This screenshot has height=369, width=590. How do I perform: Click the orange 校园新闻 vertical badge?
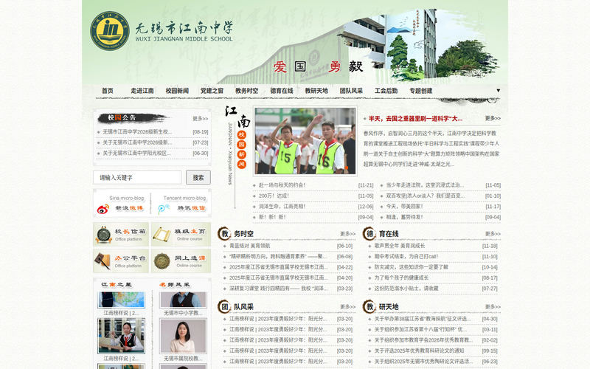point(242,150)
